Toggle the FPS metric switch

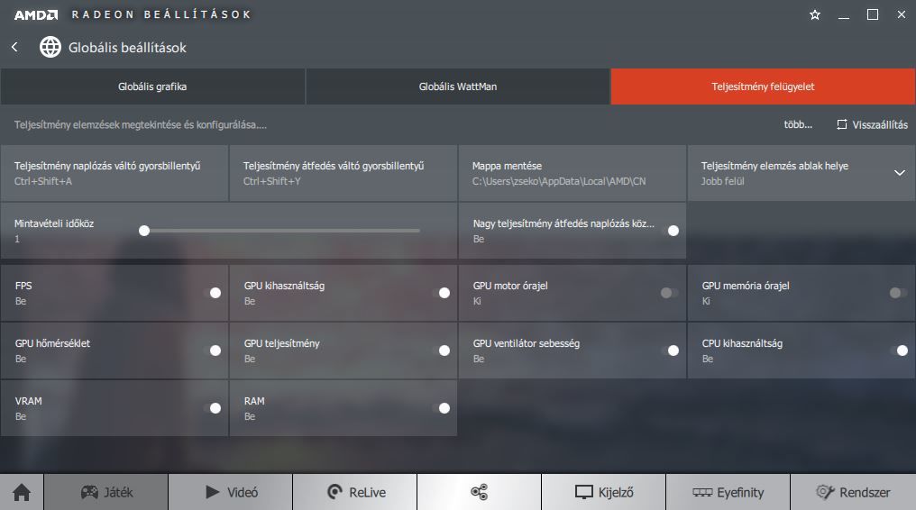coord(212,293)
